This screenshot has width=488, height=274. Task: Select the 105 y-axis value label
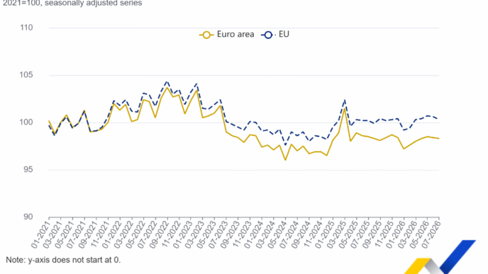pos(26,75)
